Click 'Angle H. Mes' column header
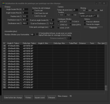 click(x=45, y=43)
